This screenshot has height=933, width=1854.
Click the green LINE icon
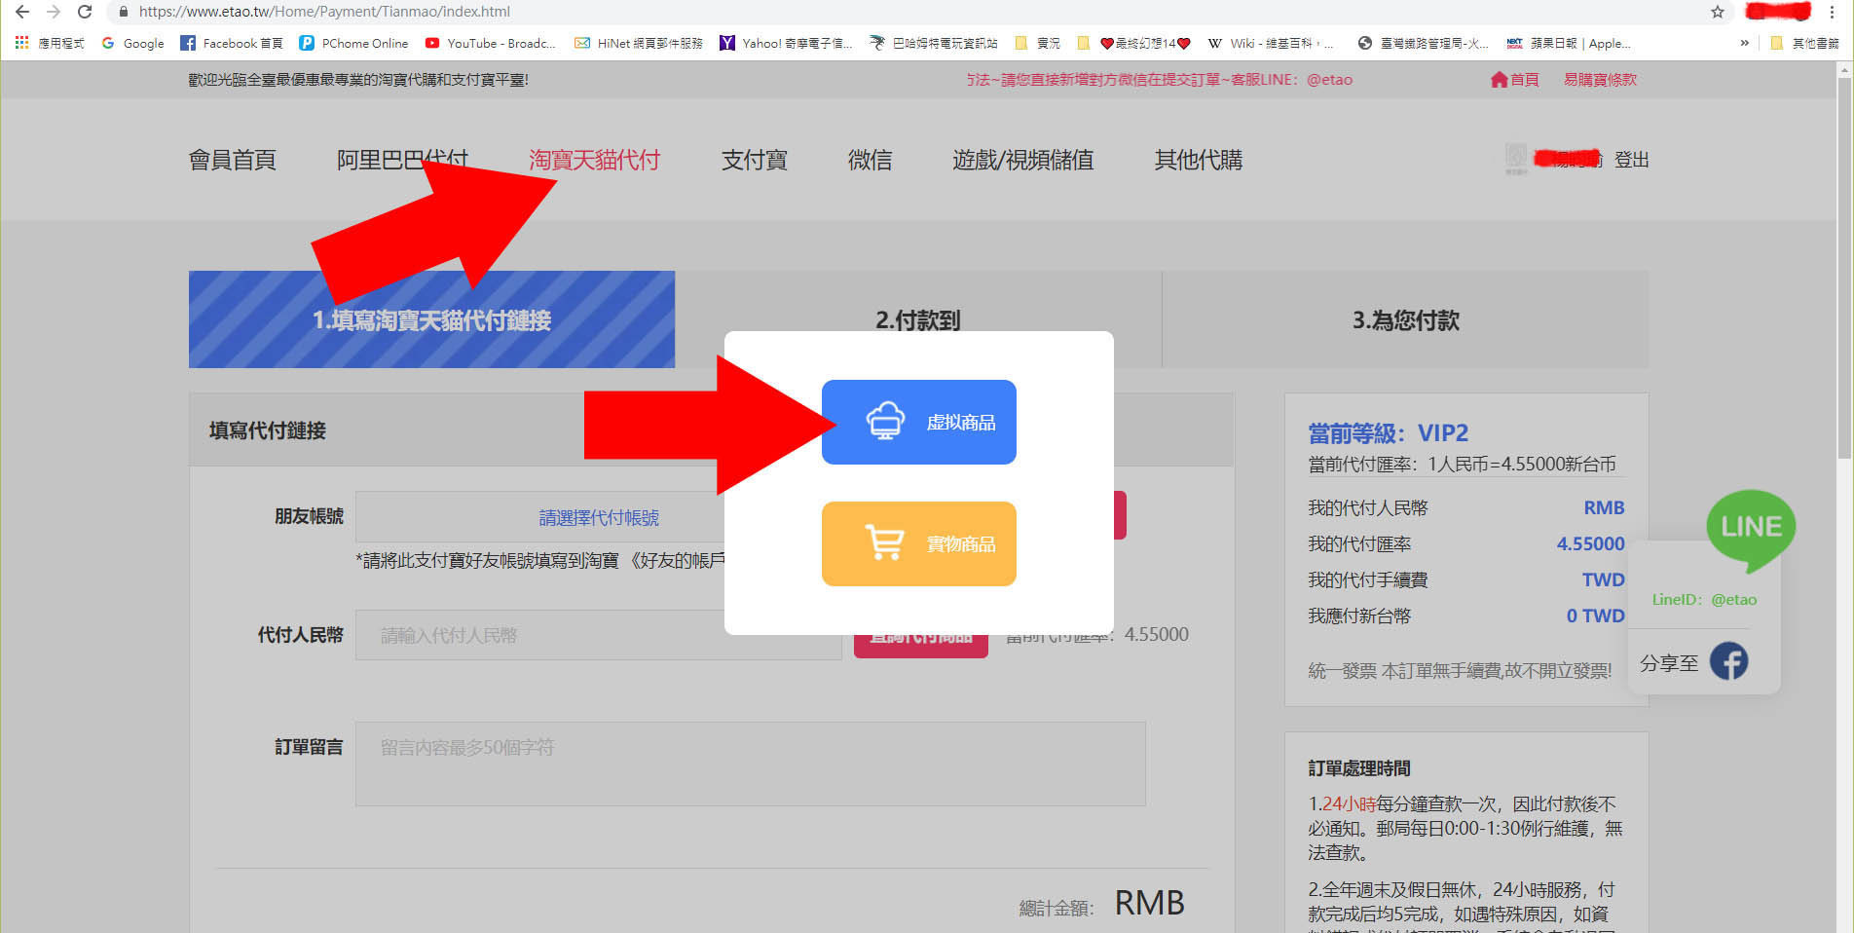pos(1751,530)
